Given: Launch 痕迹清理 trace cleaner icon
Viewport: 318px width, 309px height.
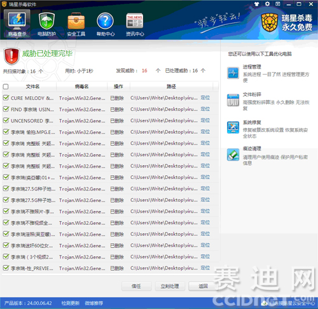Looking at the screenshot, I should coord(233,155).
